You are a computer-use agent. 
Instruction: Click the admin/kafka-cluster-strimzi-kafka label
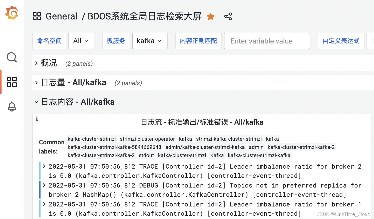pyautogui.click(x=205, y=147)
